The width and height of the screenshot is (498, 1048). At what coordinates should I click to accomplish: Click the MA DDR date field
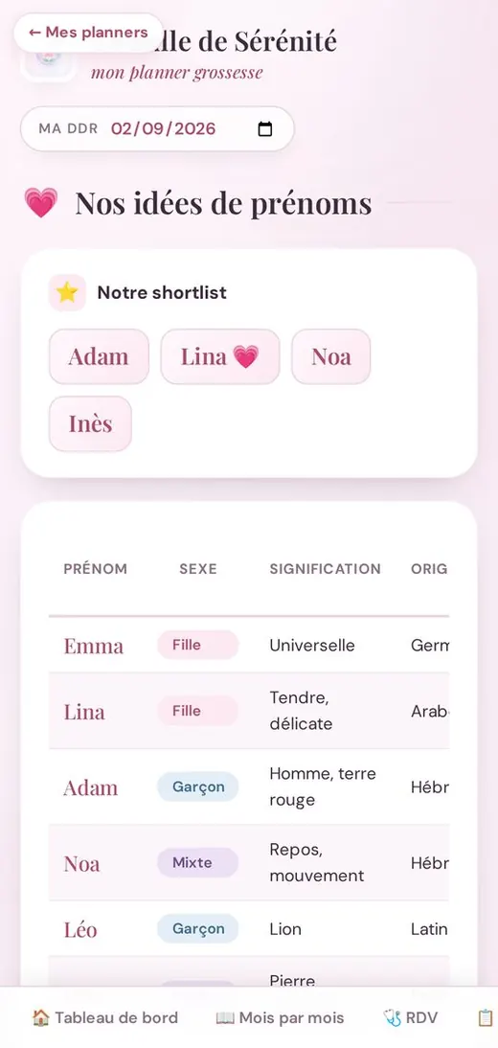(x=157, y=129)
